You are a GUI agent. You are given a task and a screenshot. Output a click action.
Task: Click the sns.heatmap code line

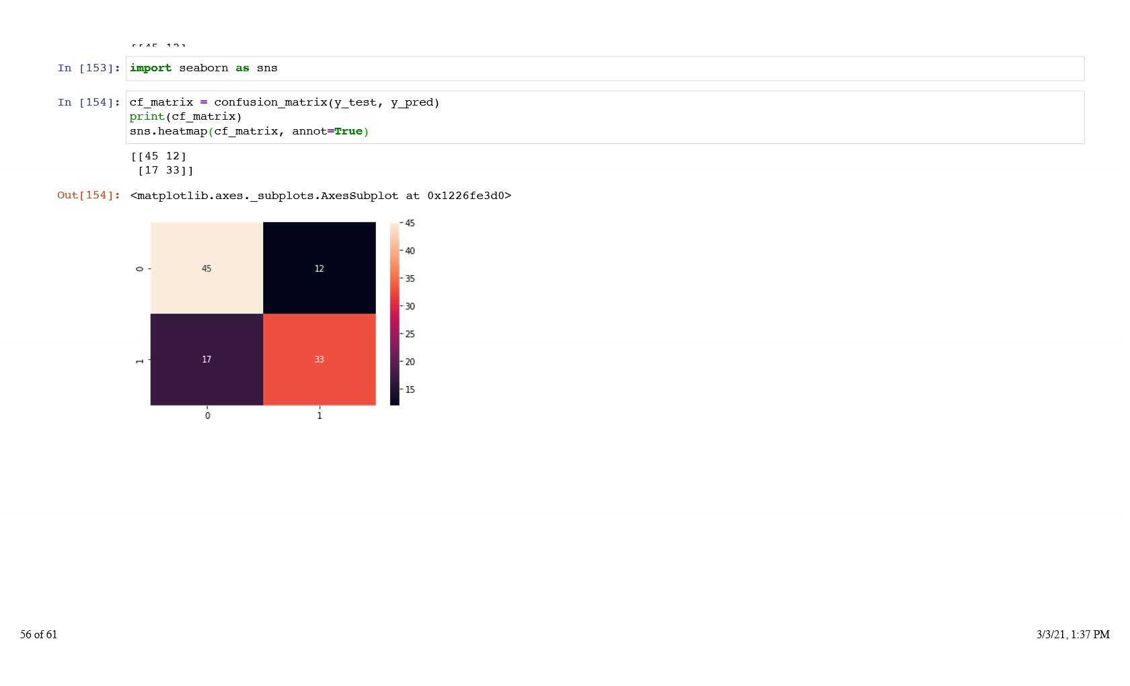click(x=249, y=131)
